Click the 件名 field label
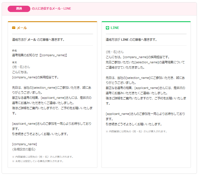This screenshot has width=198, height=176. point(14,50)
